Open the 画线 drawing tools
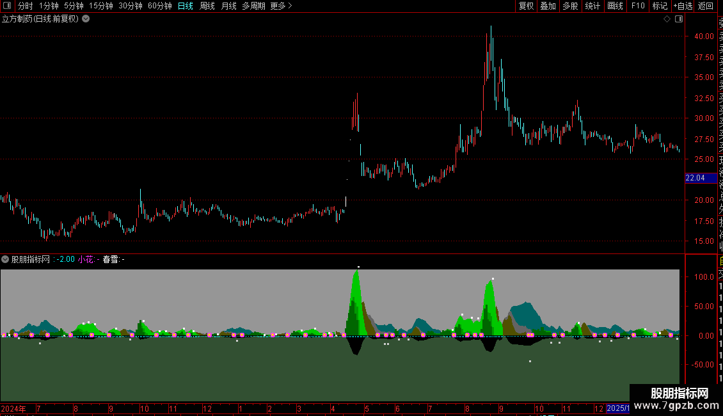 pyautogui.click(x=615, y=6)
